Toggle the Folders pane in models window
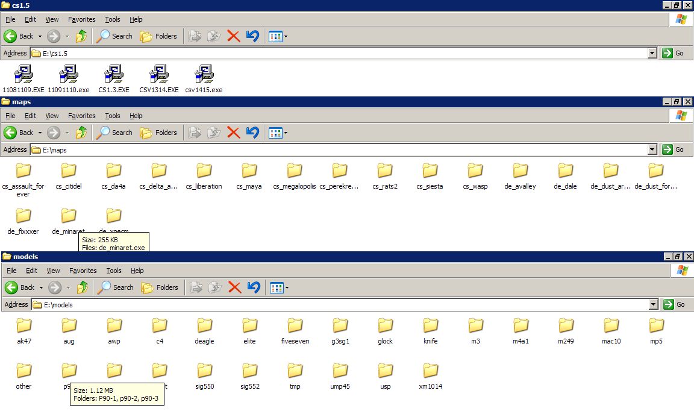Screen dimensions: 694x417 coord(160,287)
